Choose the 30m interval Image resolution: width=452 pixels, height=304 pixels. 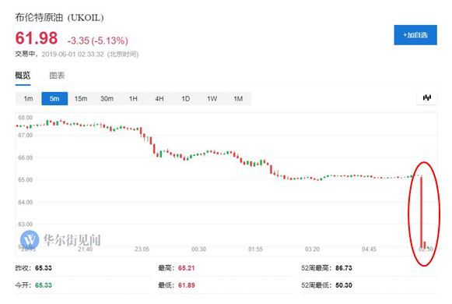(x=107, y=99)
